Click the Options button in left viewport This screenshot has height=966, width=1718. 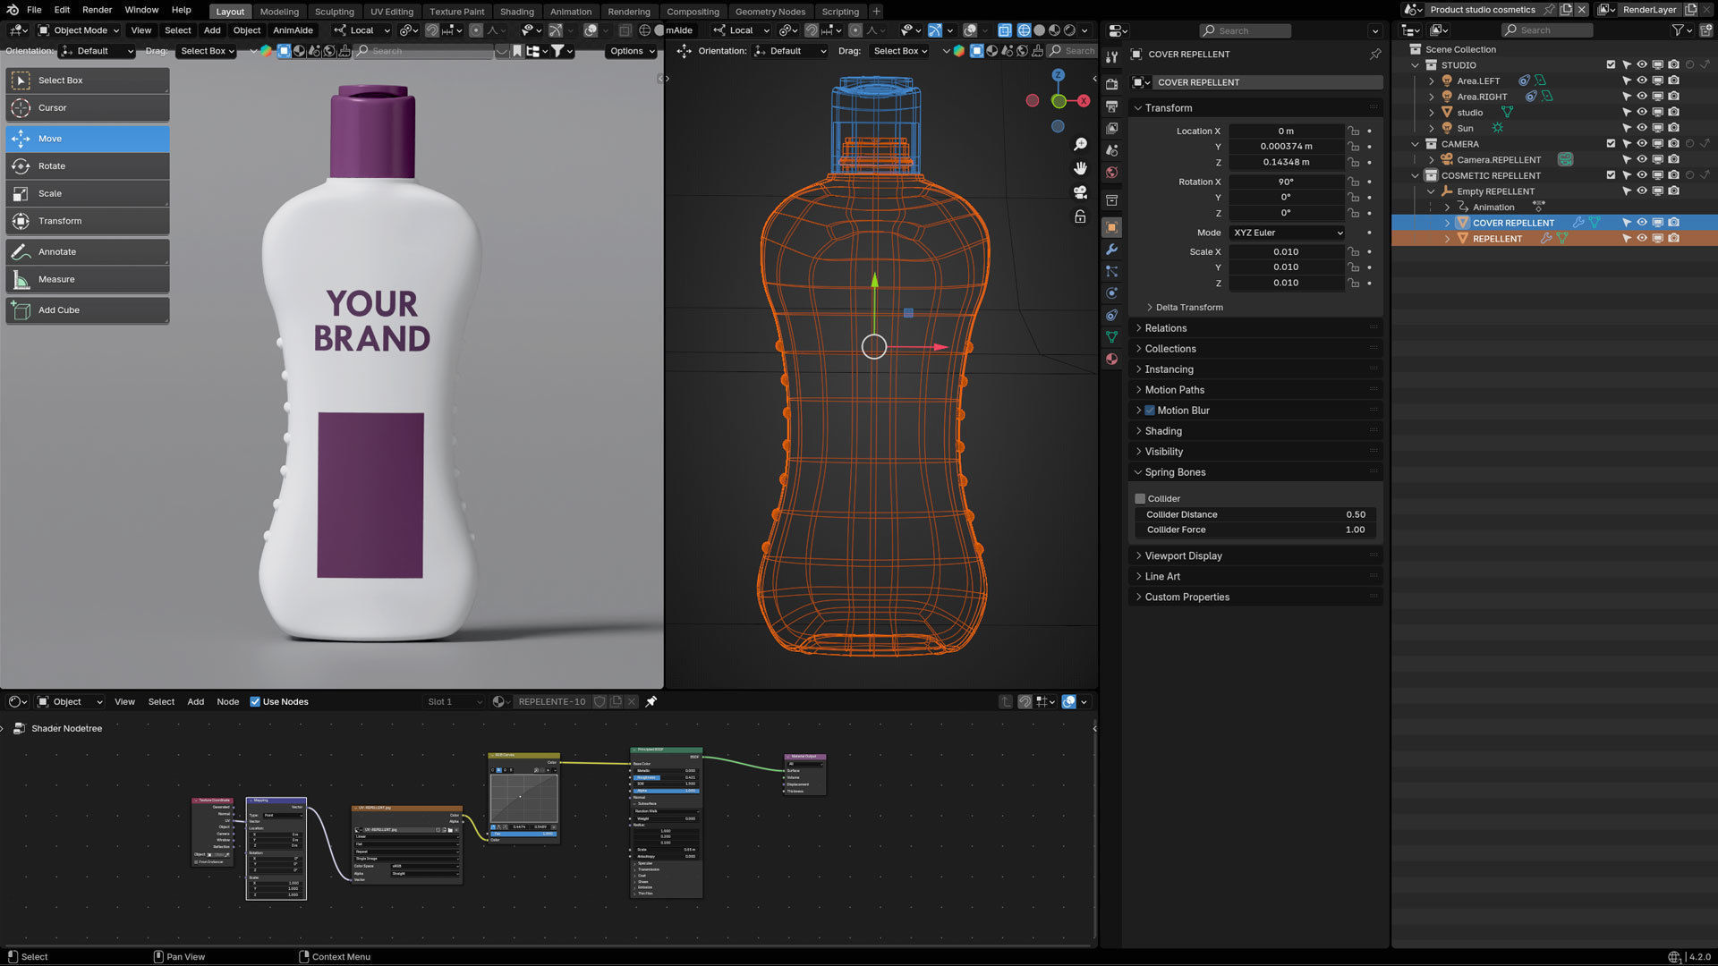pos(631,51)
